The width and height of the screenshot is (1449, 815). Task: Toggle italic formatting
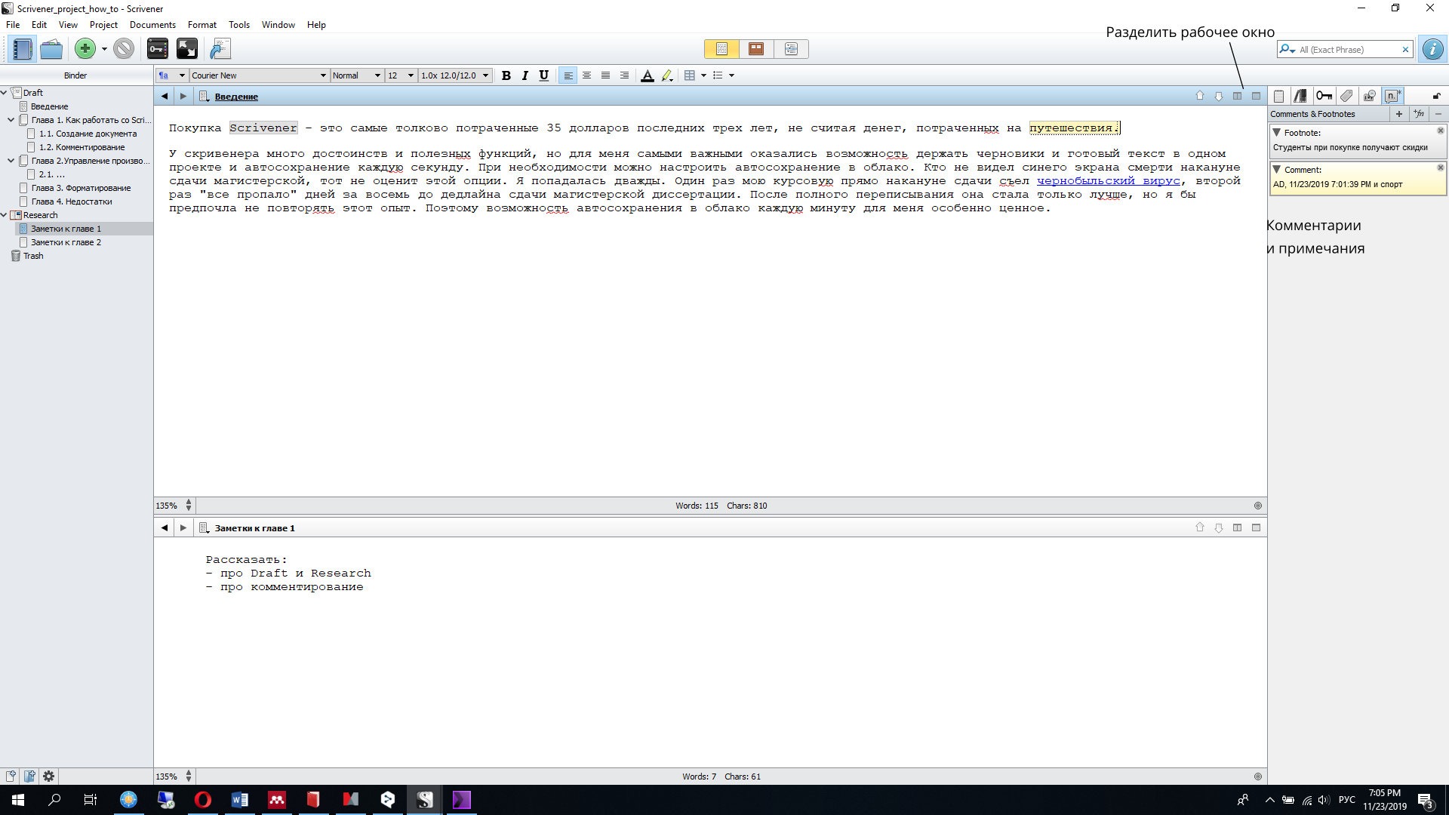click(x=525, y=75)
